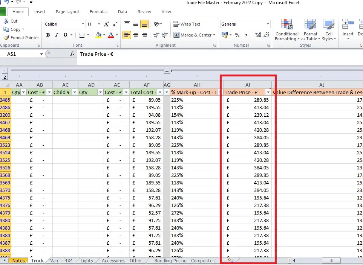
Task: Select column AI header
Action: point(248,85)
